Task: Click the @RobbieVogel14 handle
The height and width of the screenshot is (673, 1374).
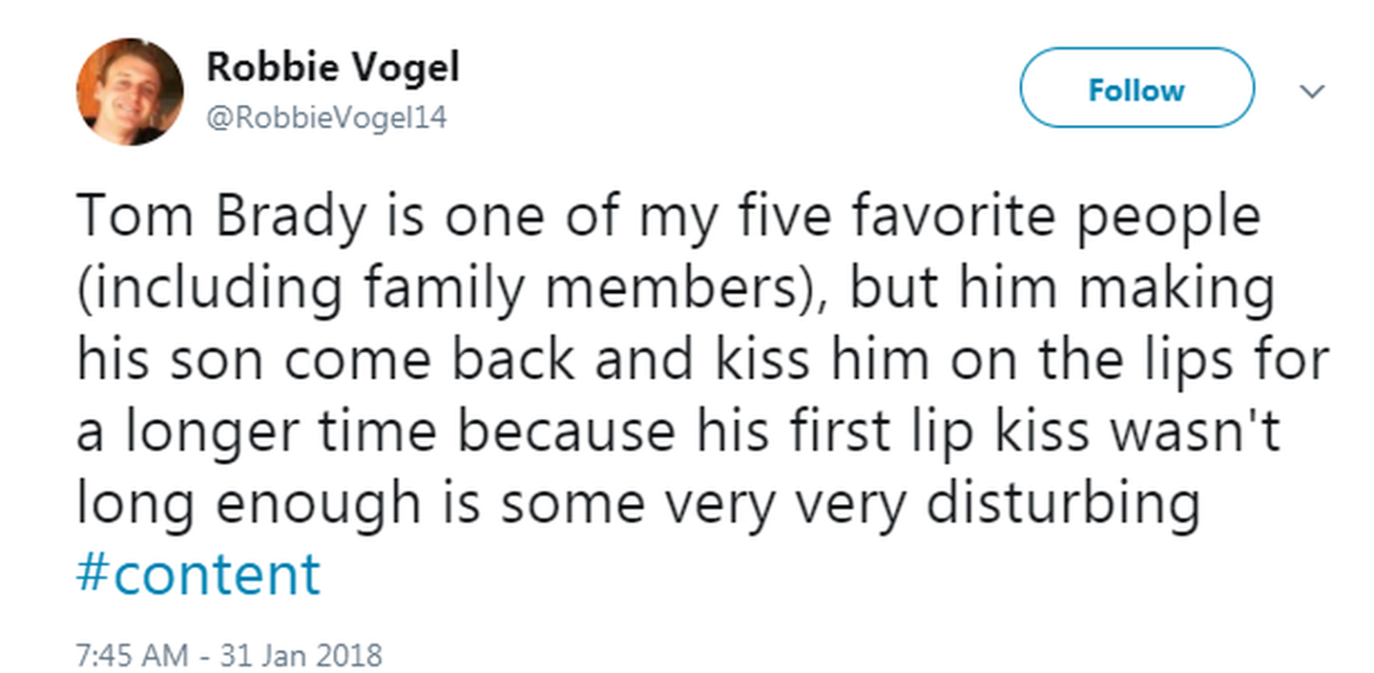Action: point(326,117)
